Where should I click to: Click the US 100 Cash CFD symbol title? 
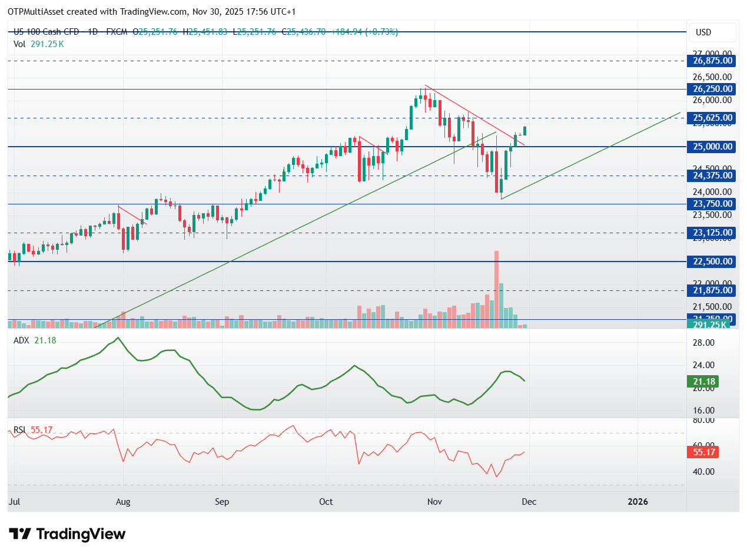pyautogui.click(x=49, y=32)
